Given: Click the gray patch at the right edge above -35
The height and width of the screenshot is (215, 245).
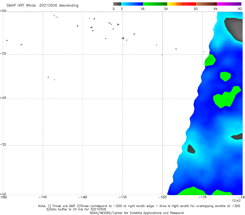Looking at the screenshot, I should coord(237,137).
